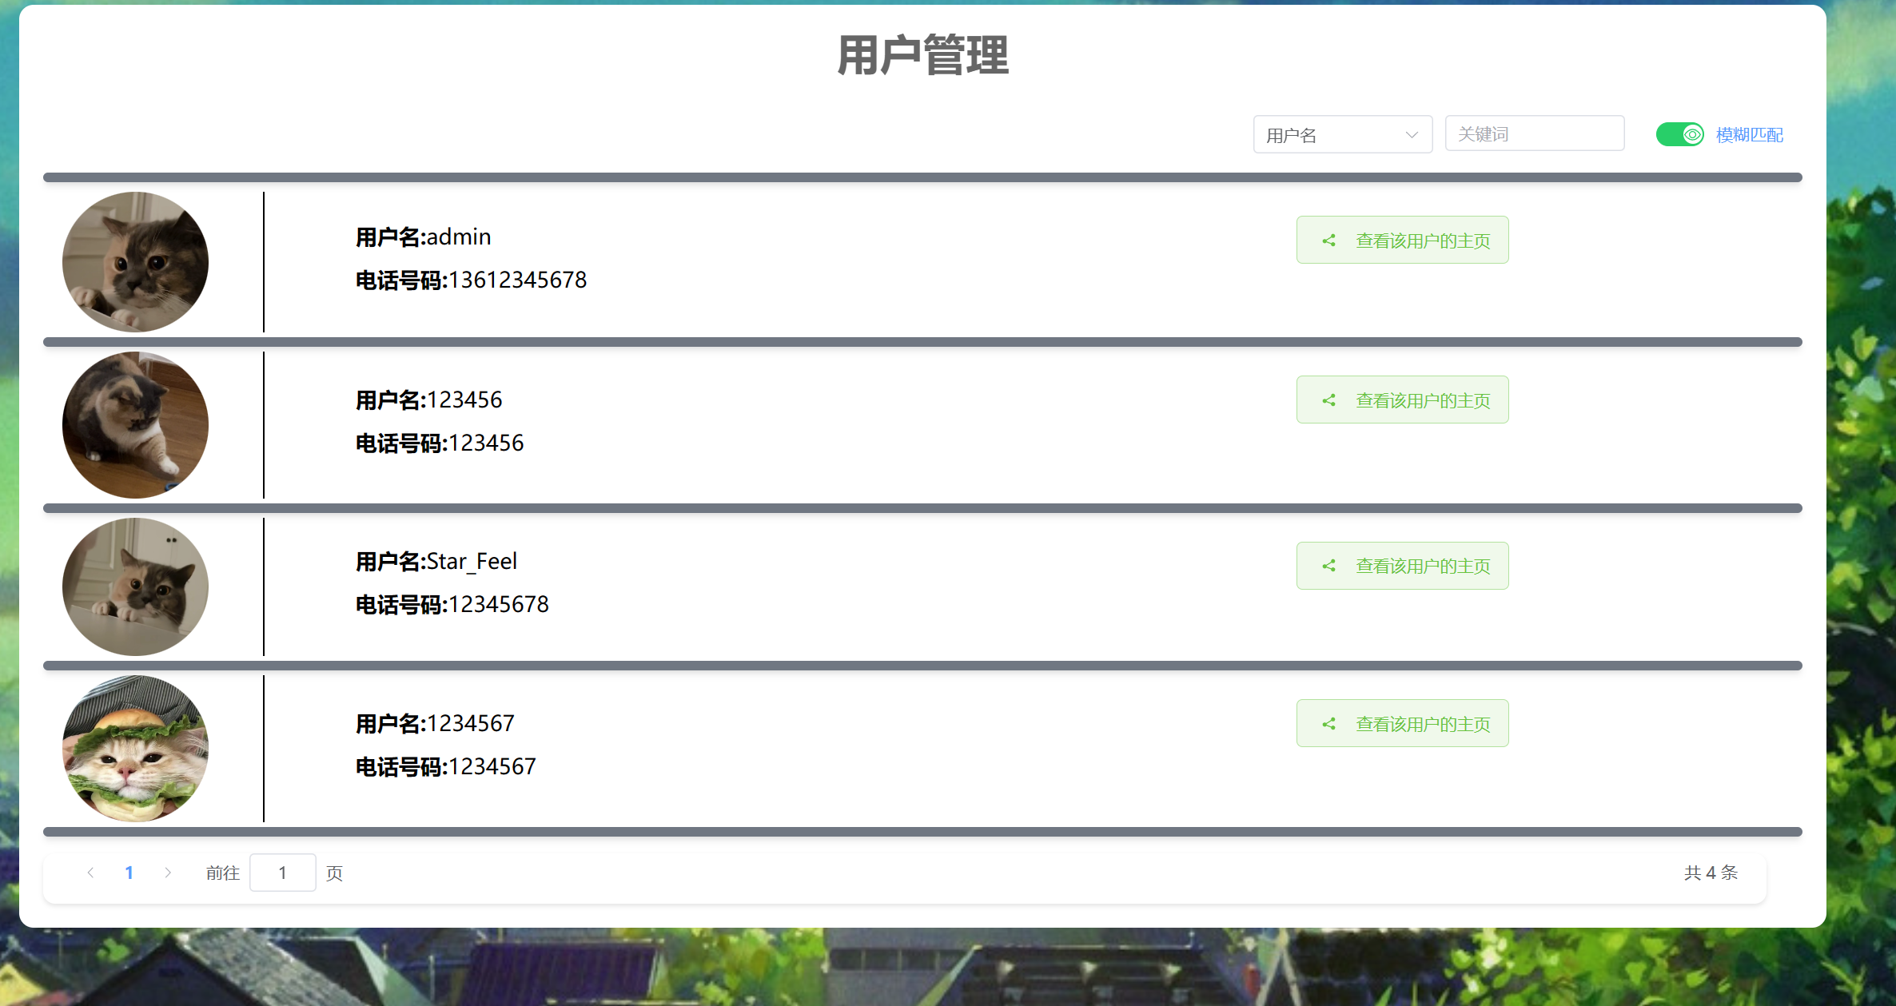Go to previous page arrow in pagination

click(90, 873)
